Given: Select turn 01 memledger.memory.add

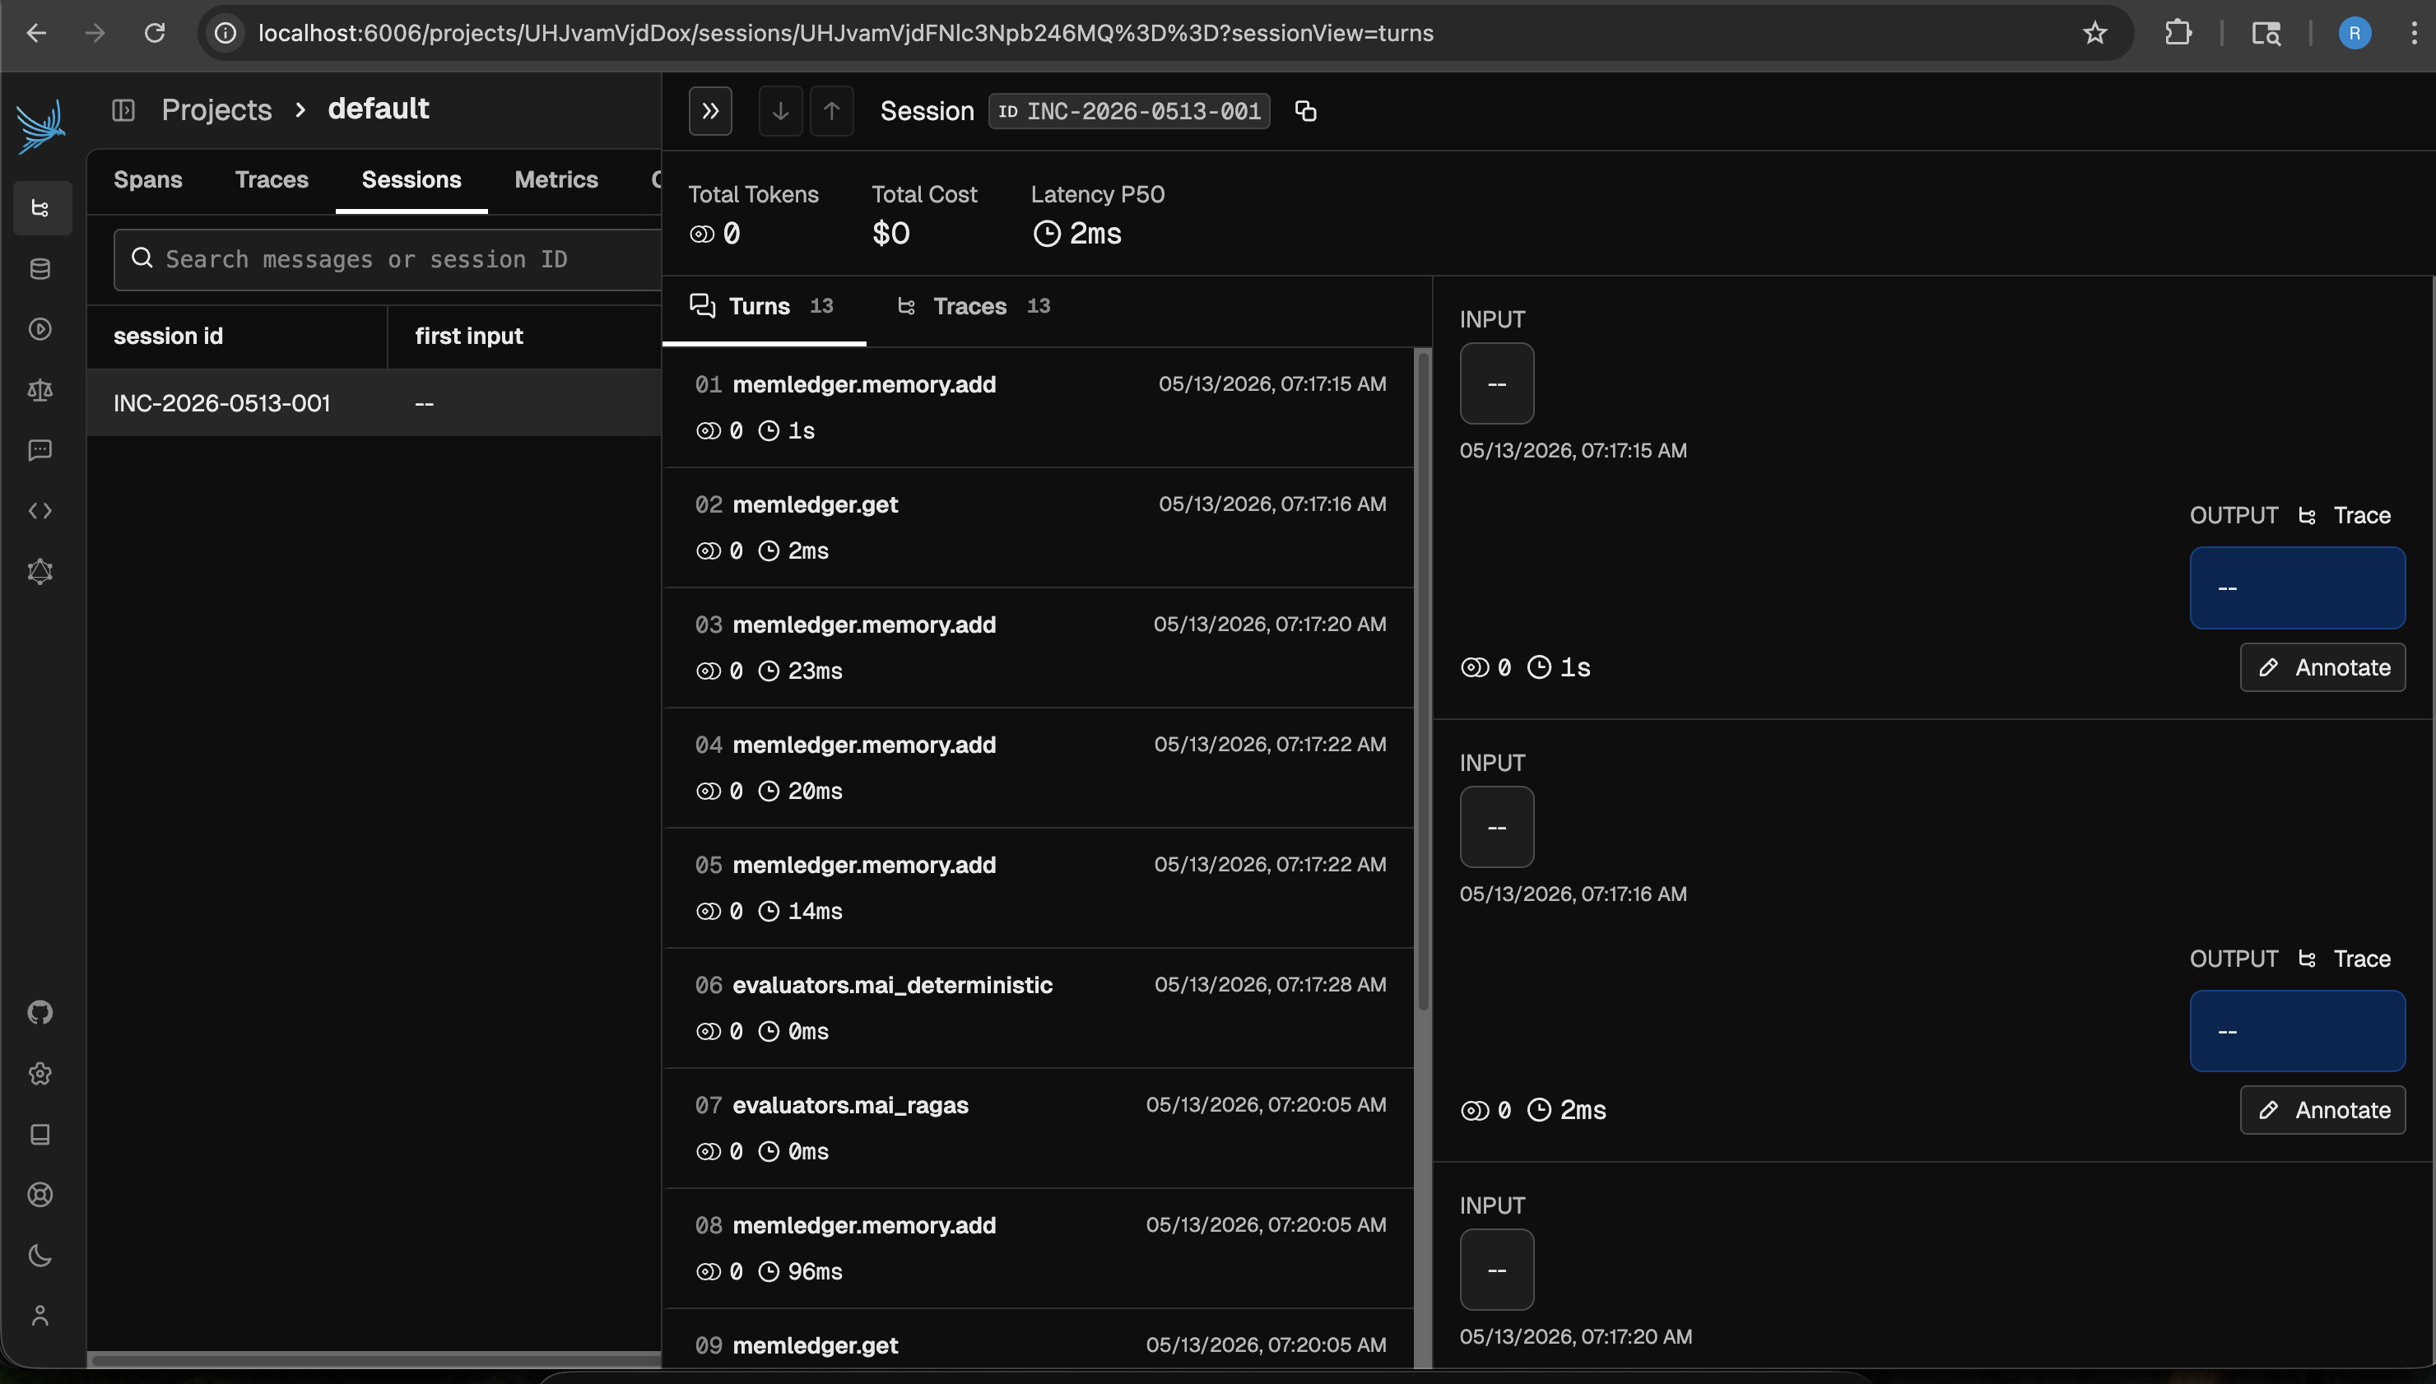Looking at the screenshot, I should [x=1038, y=406].
